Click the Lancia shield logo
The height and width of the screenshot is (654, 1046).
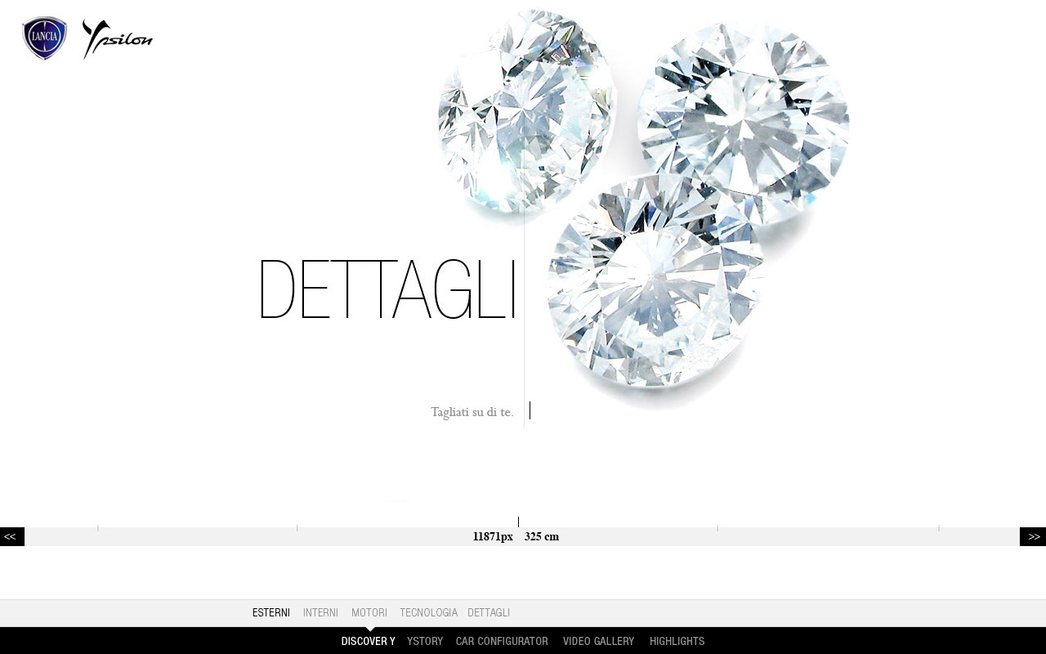44,38
